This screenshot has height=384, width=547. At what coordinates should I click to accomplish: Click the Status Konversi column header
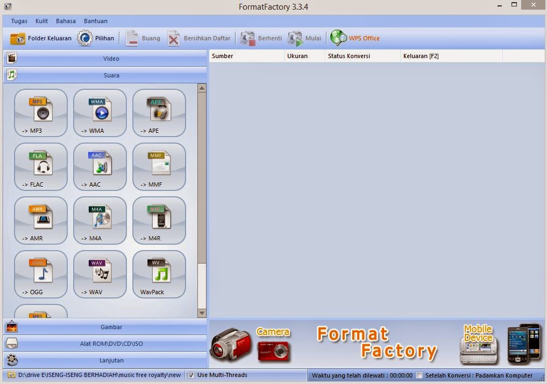[363, 56]
